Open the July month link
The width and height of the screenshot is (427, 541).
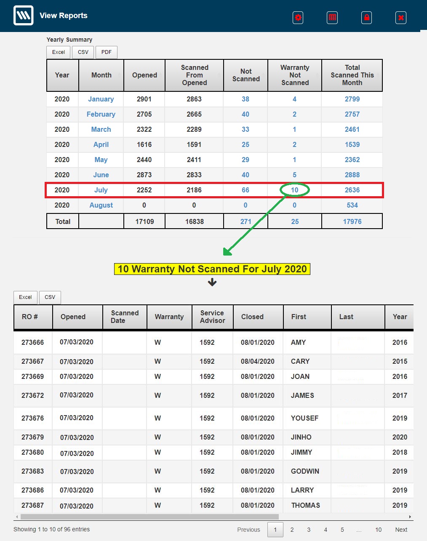click(x=101, y=190)
